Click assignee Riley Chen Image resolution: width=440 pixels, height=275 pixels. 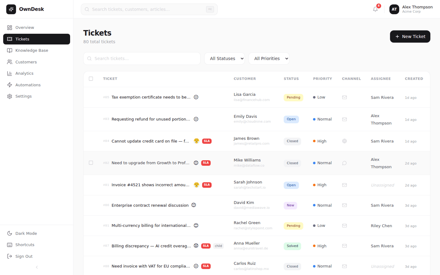[381, 226]
